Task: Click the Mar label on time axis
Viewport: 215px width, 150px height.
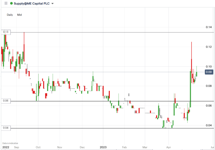Action: tap(145, 147)
